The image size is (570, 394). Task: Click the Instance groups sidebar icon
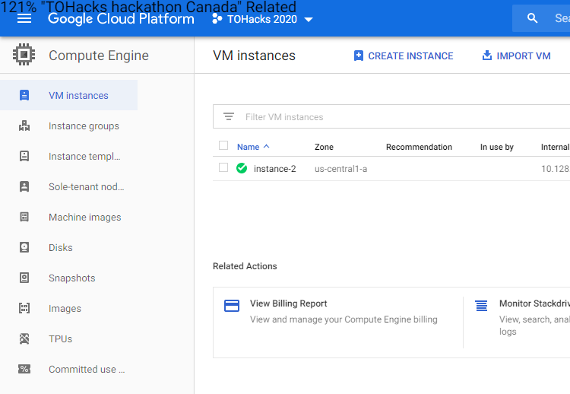[x=24, y=126]
